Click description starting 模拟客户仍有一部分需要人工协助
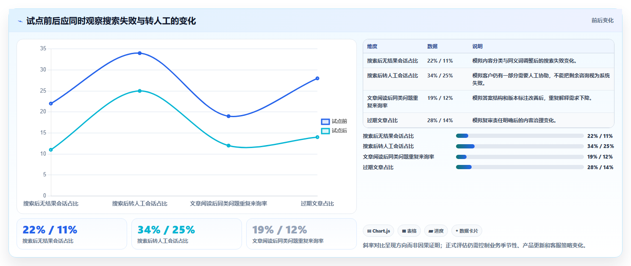Image resolution: width=631 pixels, height=266 pixels. coord(541,80)
